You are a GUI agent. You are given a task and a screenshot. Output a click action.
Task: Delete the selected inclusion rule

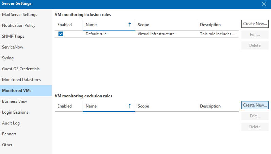(x=255, y=45)
